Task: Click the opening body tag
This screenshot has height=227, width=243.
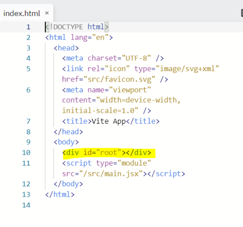Action: click(66, 142)
